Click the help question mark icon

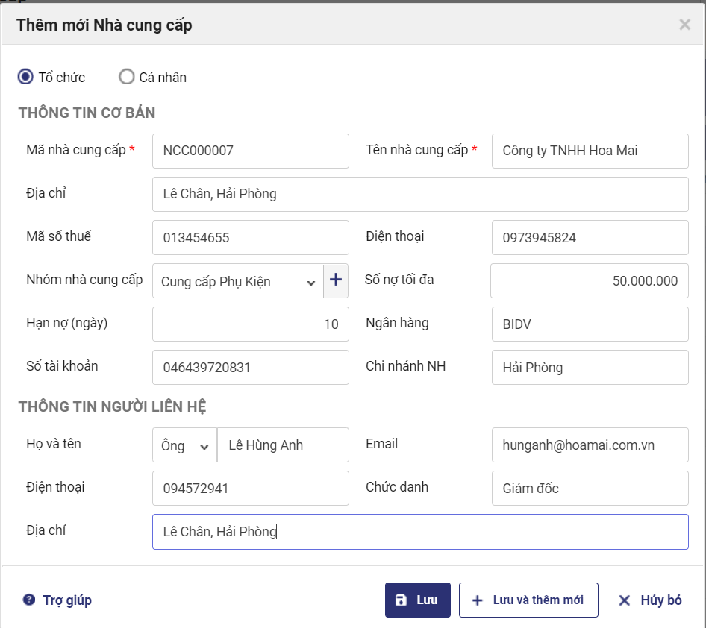[x=29, y=600]
